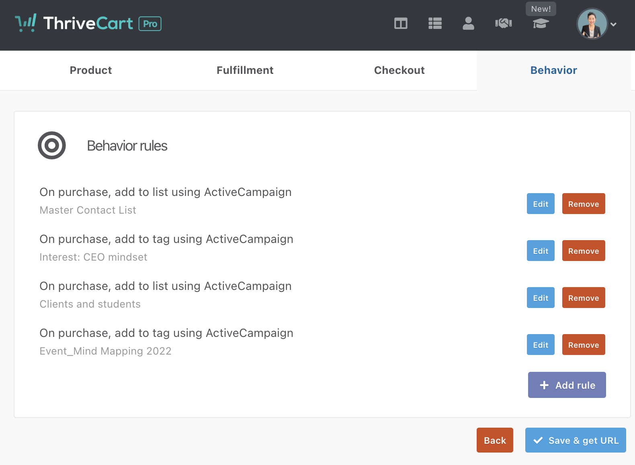Click the Event_Mind Mapping 2022 text
Viewport: 635px width, 465px height.
pyautogui.click(x=105, y=351)
